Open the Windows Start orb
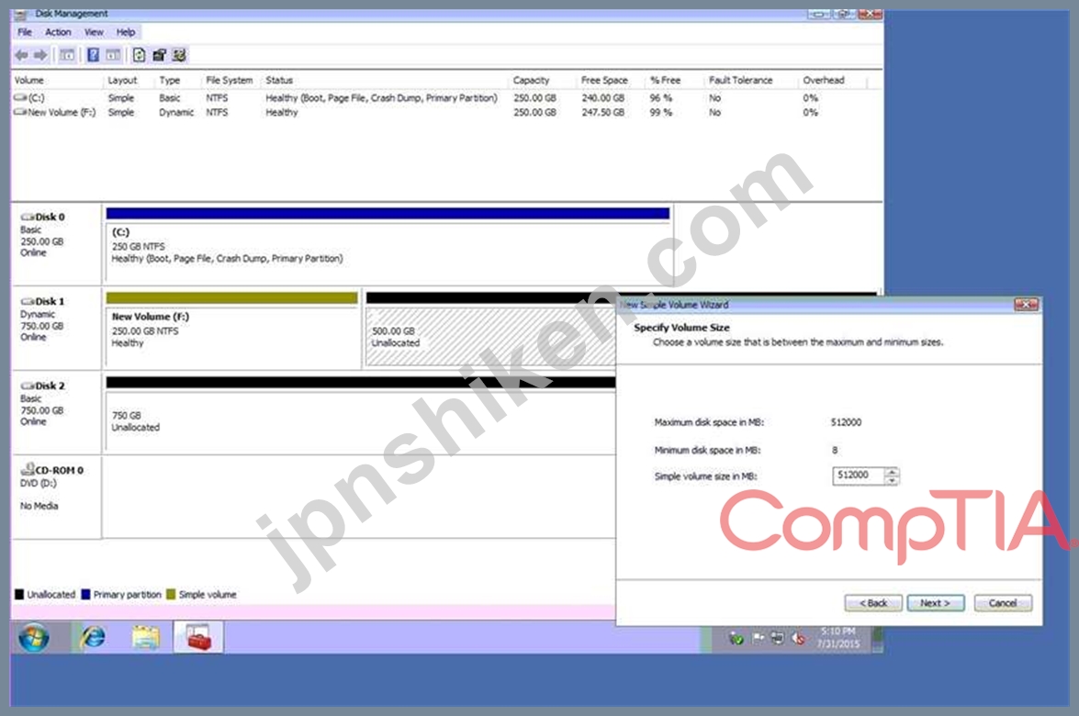Viewport: 1079px width, 716px height. (x=34, y=638)
